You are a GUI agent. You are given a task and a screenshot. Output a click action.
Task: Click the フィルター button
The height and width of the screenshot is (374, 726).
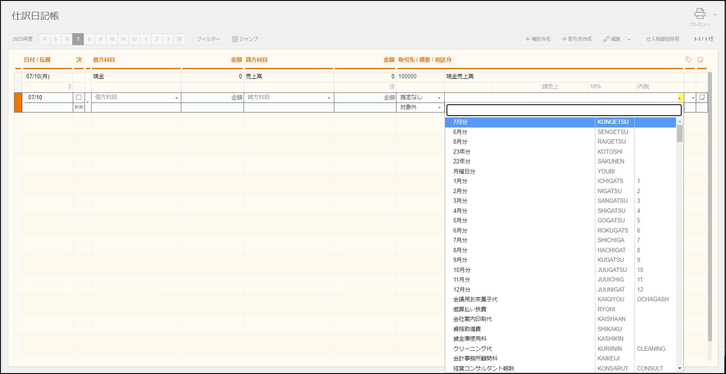click(x=208, y=39)
